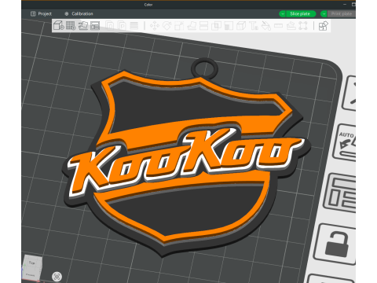
Task: Click the Add object cube icon
Action: click(59, 26)
